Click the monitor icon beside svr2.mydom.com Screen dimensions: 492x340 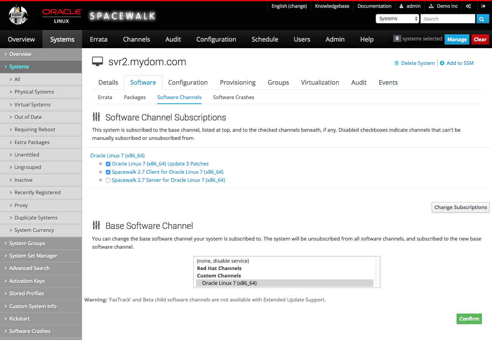click(98, 61)
